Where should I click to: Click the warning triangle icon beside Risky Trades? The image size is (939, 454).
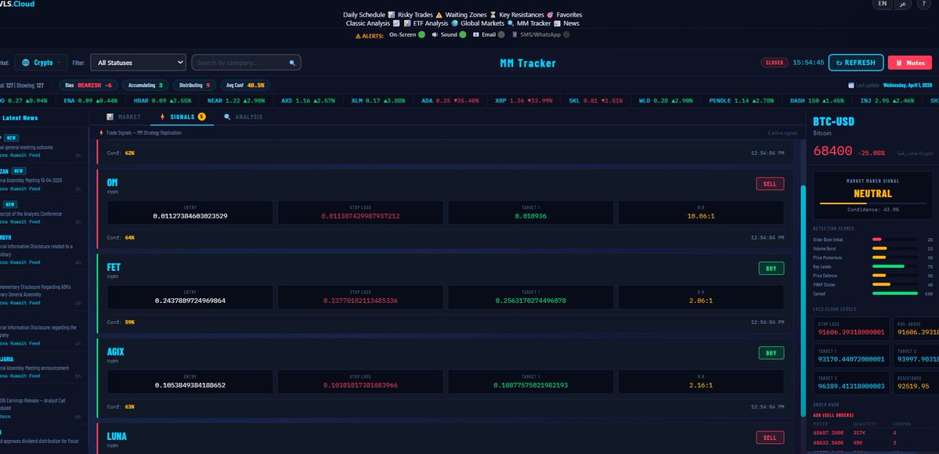(x=439, y=15)
